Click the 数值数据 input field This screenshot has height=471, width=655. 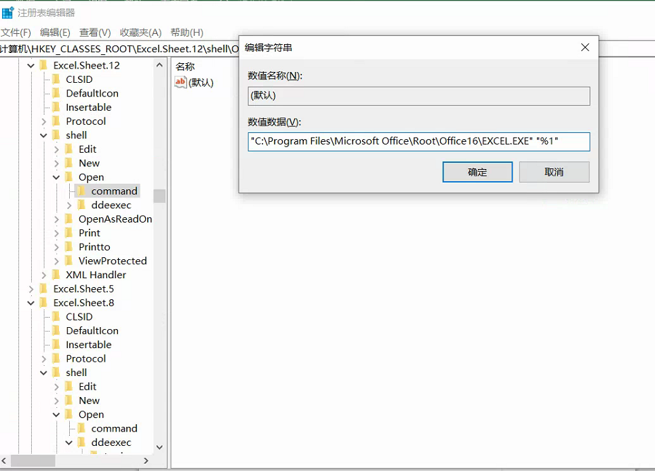pyautogui.click(x=418, y=142)
